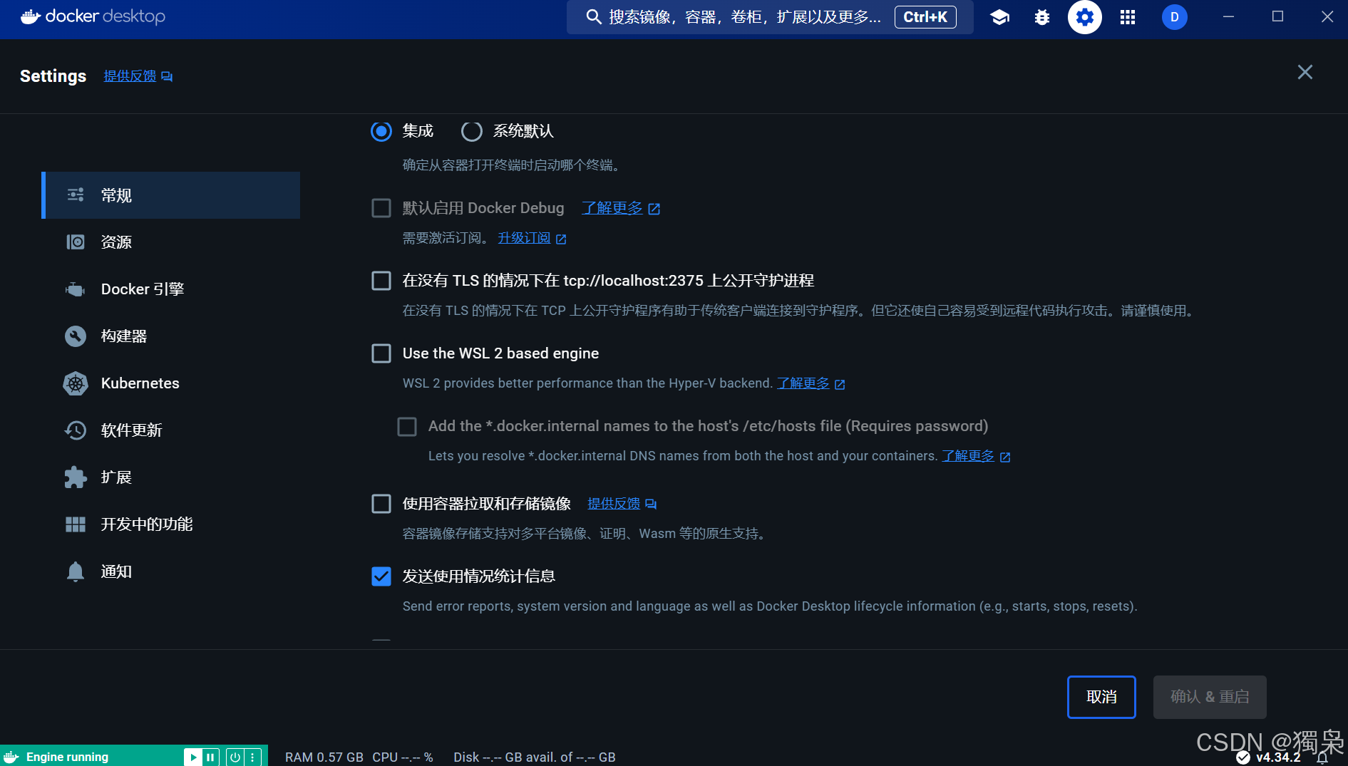Pause the Docker engine from status bar
Screen dimensions: 1348x766
[x=210, y=757]
